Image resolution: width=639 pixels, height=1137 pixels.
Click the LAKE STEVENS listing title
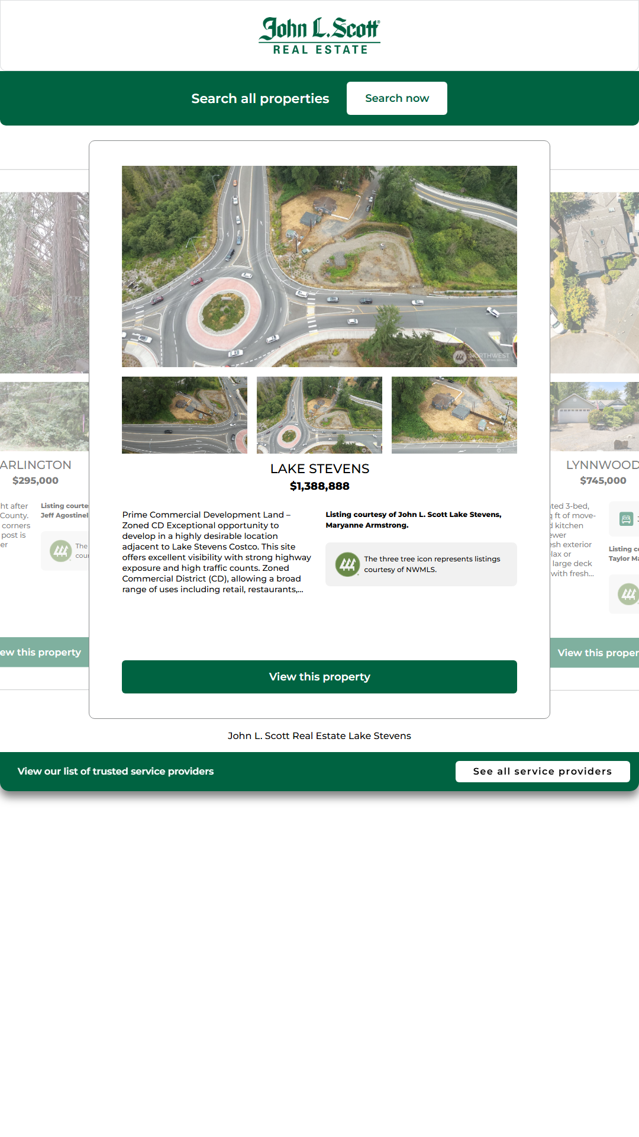(x=319, y=469)
